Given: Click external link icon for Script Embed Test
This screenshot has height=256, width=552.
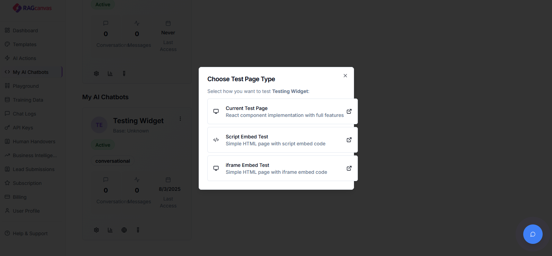Looking at the screenshot, I should (349, 140).
